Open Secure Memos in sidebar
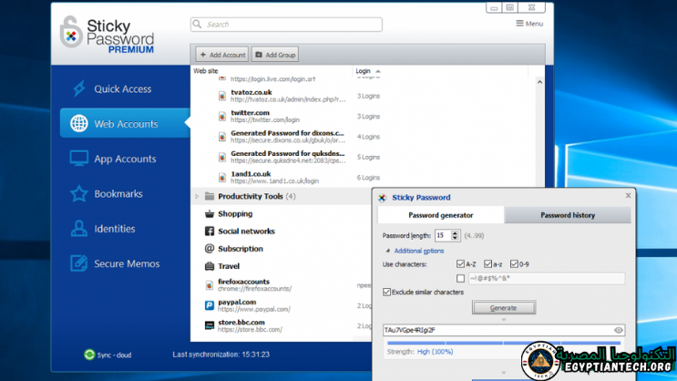Viewport: 677px width, 381px height. tap(126, 263)
